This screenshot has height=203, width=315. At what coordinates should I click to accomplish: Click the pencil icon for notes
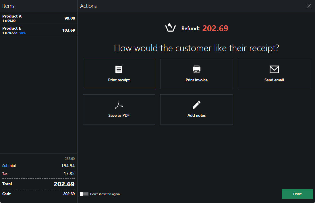click(x=196, y=105)
